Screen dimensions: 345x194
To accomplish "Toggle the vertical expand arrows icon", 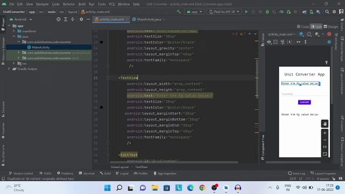I will (x=306, y=42).
